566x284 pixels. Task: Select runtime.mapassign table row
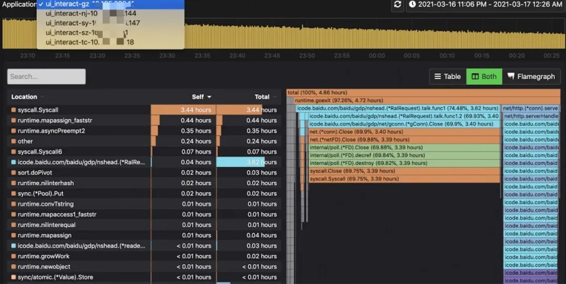(144, 235)
